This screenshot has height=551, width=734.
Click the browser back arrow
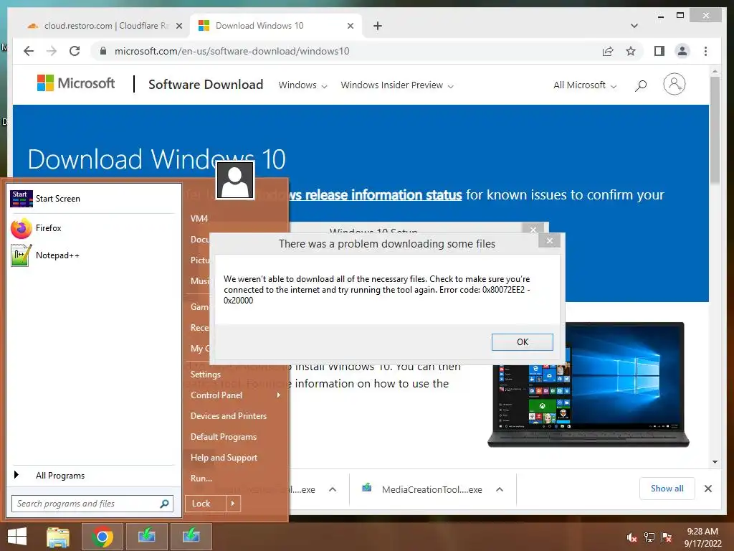[x=29, y=51]
